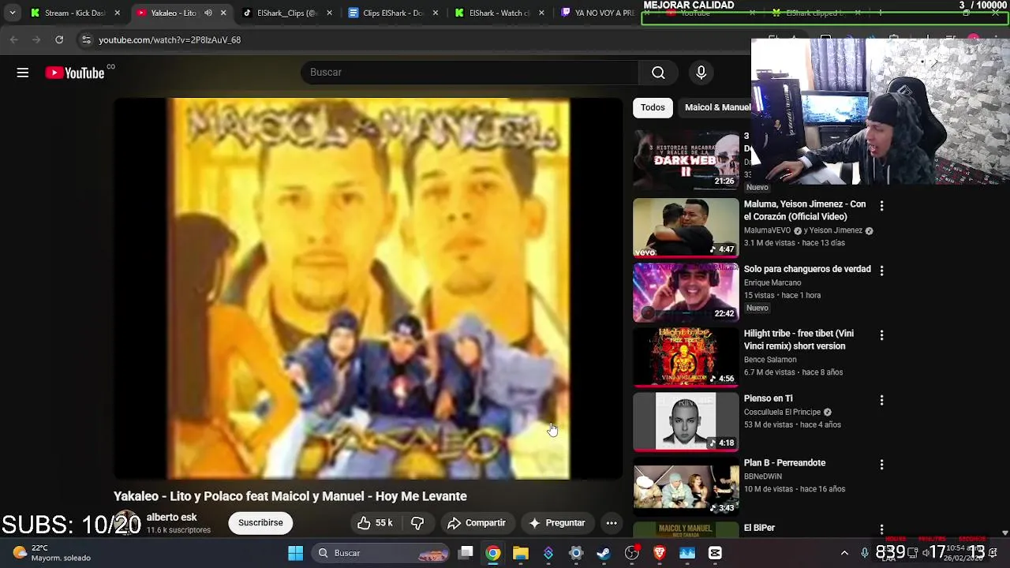Open options for El BiPer video
1010x568 pixels.
[881, 529]
